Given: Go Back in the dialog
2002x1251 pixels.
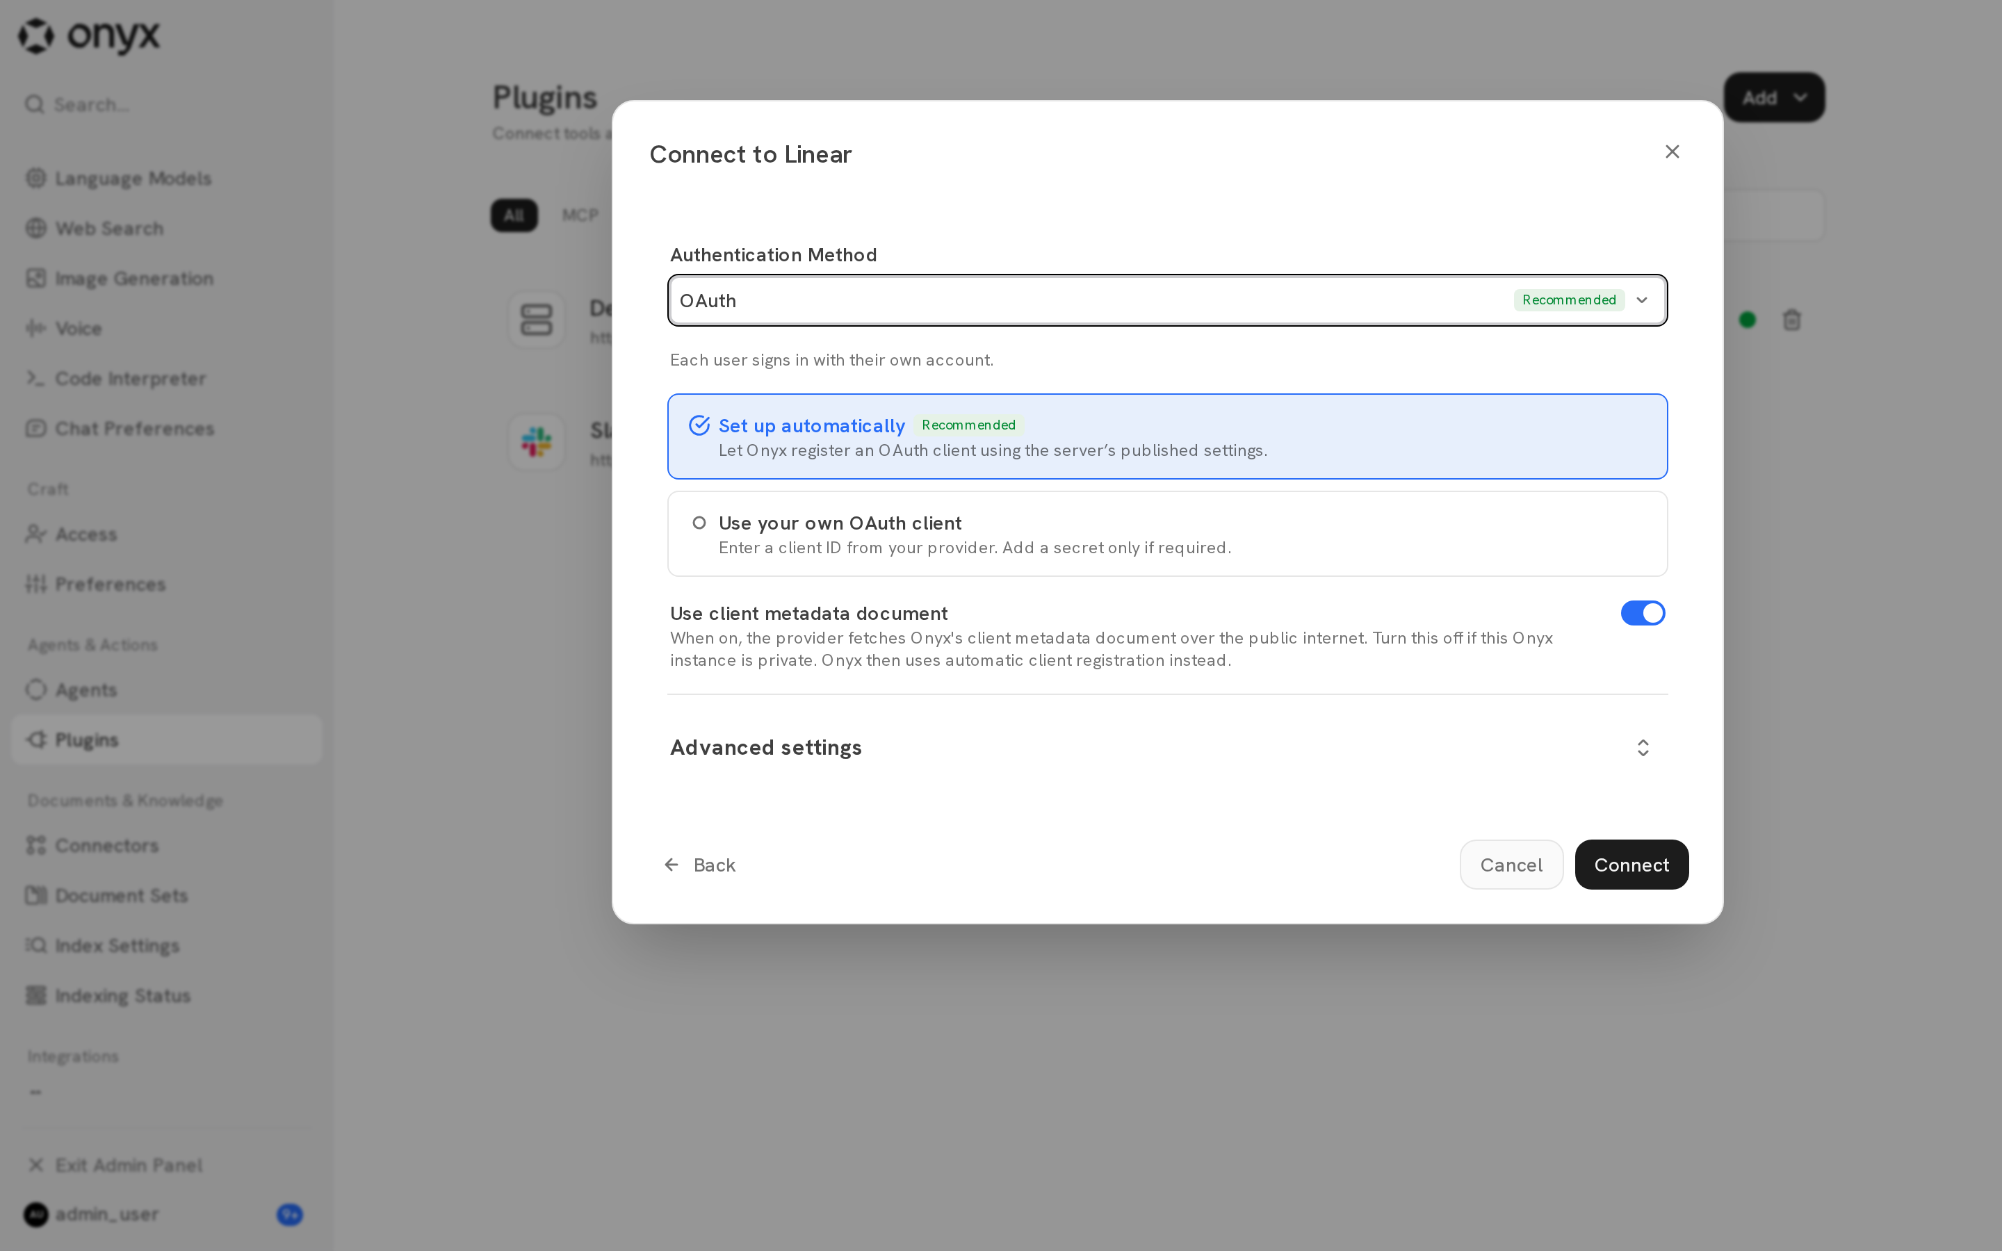Looking at the screenshot, I should click(700, 865).
